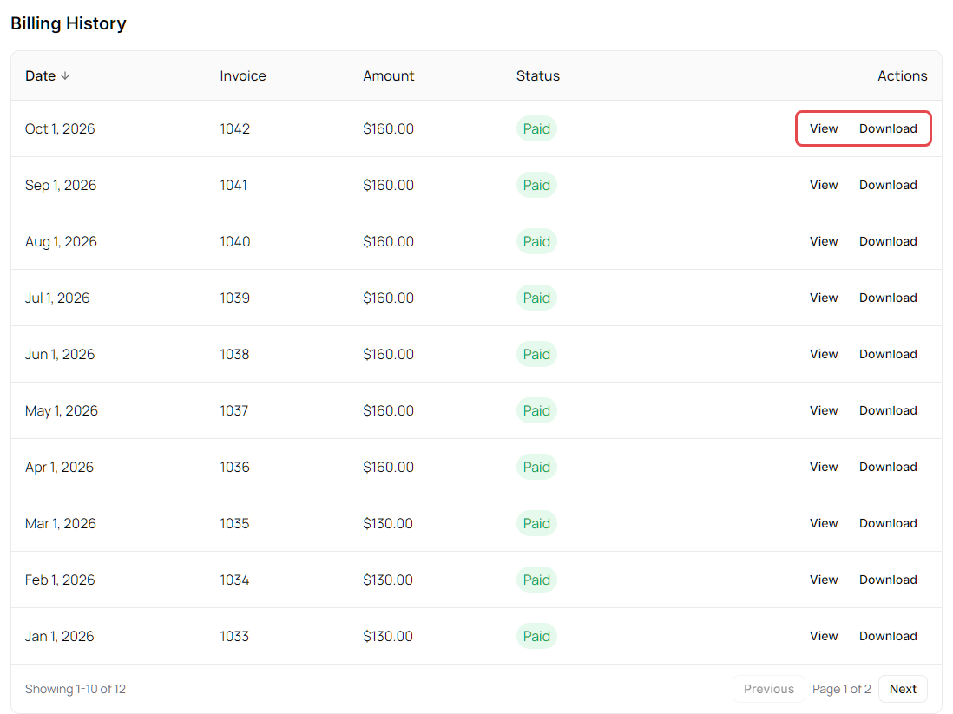
Task: View invoice 1038
Action: click(x=824, y=354)
